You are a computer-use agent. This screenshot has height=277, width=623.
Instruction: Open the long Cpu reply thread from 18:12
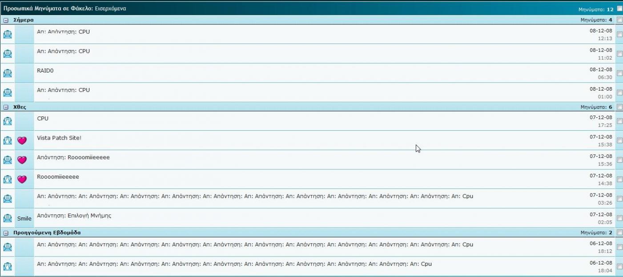tap(255, 244)
